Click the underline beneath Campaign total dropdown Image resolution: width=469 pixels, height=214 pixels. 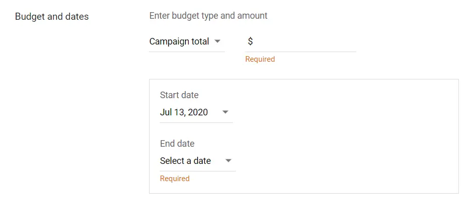[x=186, y=52]
